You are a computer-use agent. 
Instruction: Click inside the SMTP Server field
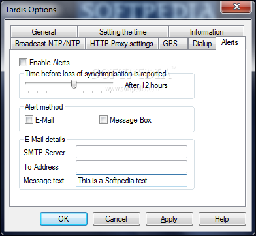[131, 152]
